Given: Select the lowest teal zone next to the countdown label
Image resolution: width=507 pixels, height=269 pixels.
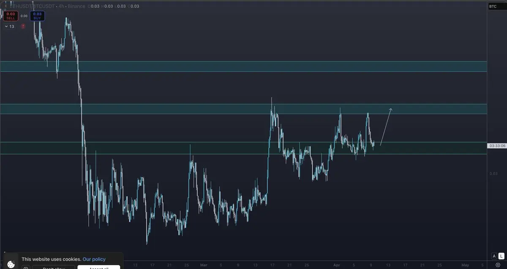Looking at the screenshot, I should point(243,148).
